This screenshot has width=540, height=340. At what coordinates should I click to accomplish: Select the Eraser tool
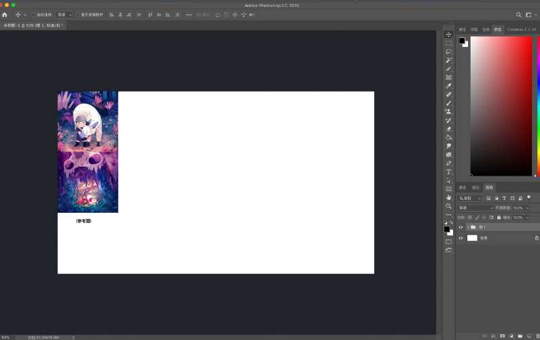point(448,129)
